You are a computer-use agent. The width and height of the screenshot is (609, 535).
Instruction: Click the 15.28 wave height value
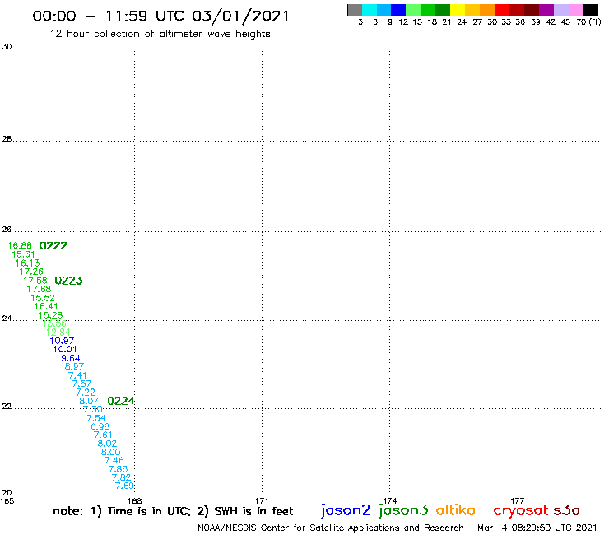[50, 315]
